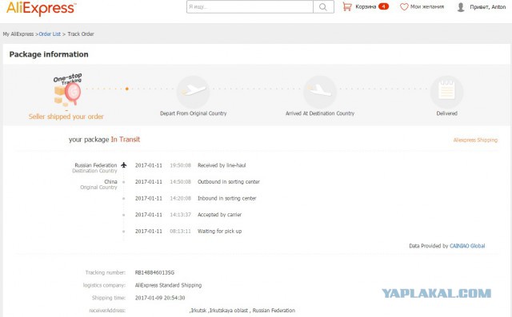Viewport: 512px width, 317px height.
Task: Click the Package information heading
Action: (x=49, y=54)
